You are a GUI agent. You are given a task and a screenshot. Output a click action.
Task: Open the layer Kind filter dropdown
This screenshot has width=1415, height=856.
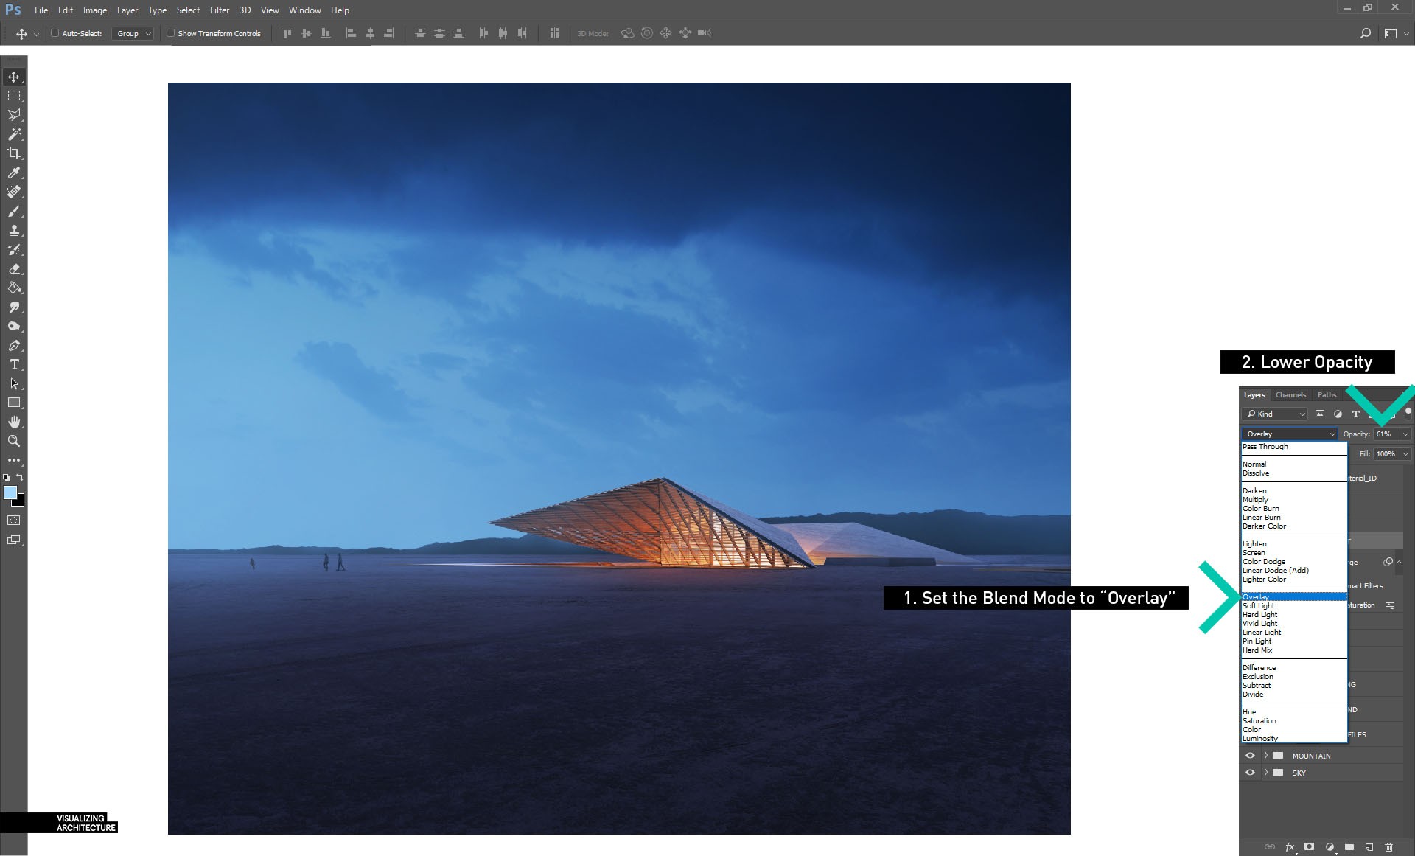point(1275,414)
